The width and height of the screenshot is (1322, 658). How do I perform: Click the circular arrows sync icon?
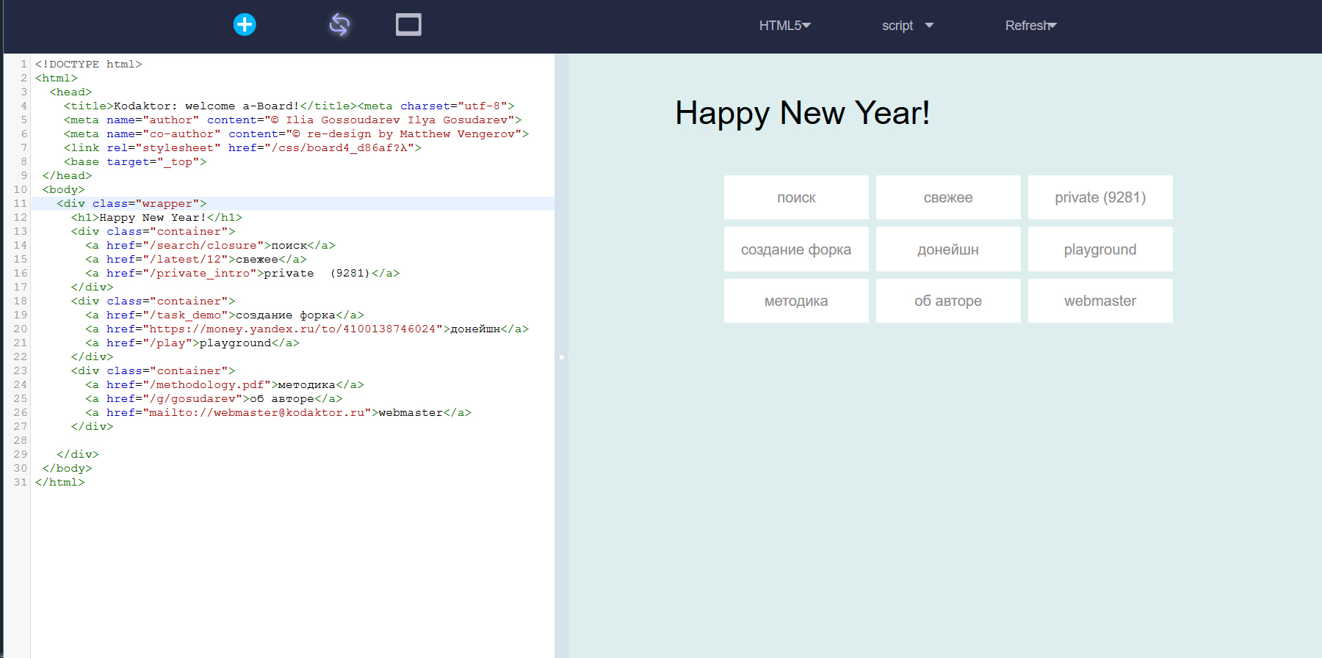click(x=339, y=25)
